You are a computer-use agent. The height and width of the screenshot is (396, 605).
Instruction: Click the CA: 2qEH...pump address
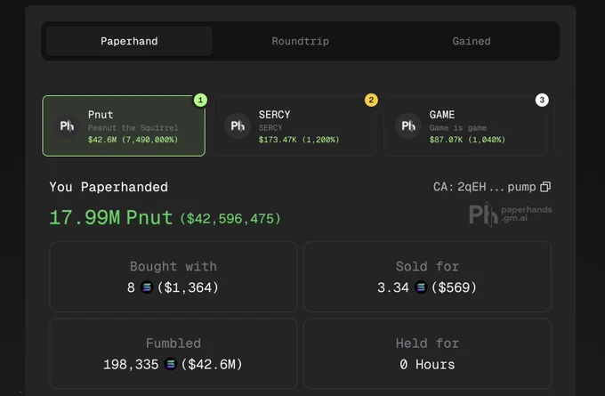pyautogui.click(x=485, y=187)
